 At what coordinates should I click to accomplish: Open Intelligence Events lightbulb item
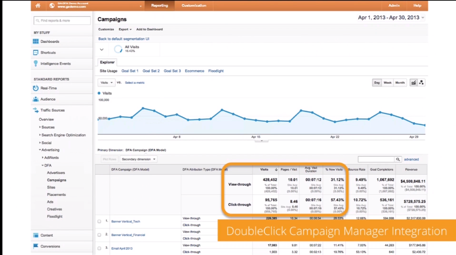pyautogui.click(x=36, y=63)
